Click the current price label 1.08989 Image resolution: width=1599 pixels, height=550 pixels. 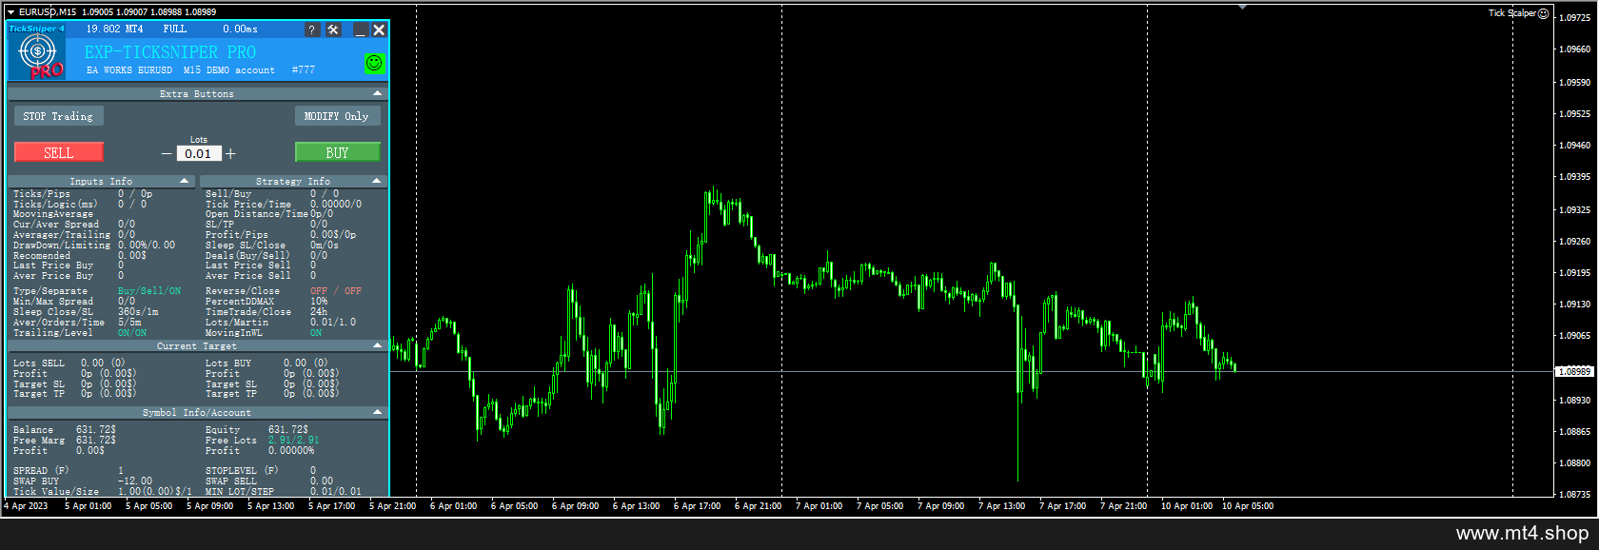coord(1574,372)
